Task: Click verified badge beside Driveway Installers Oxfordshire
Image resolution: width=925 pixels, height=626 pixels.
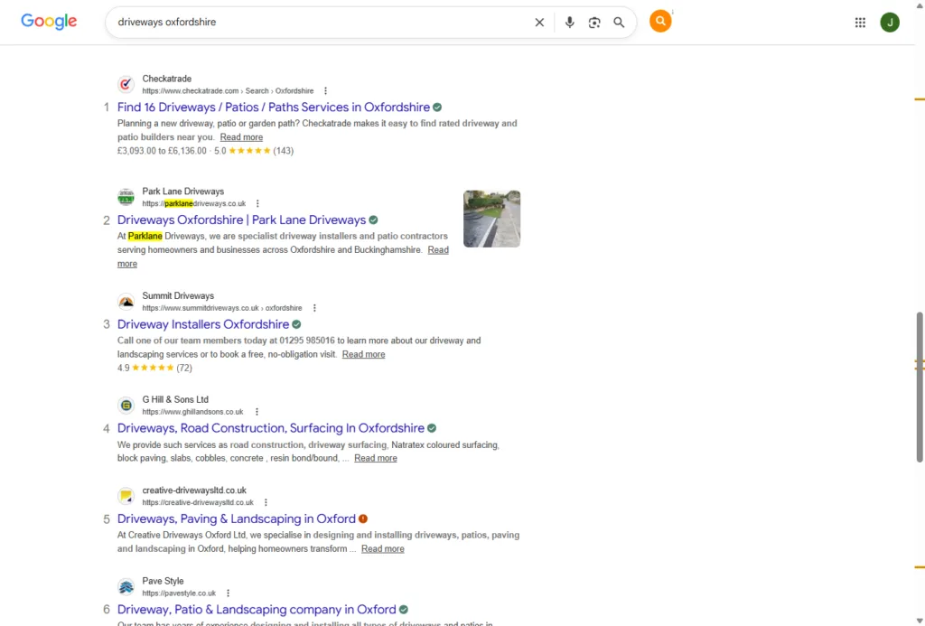Action: click(x=296, y=324)
